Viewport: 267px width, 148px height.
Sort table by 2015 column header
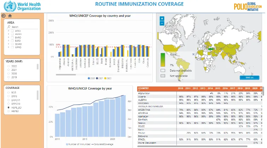click(x=217, y=88)
